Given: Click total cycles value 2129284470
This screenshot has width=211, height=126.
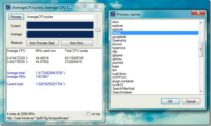Looking at the screenshot, I should tap(73, 62).
